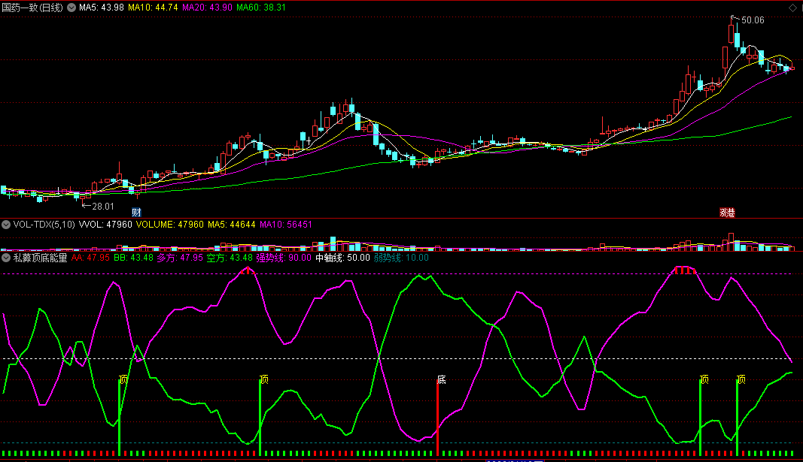This screenshot has width=803, height=462.
Task: Select the 国药一致(日线) stock title
Action: pyautogui.click(x=33, y=8)
